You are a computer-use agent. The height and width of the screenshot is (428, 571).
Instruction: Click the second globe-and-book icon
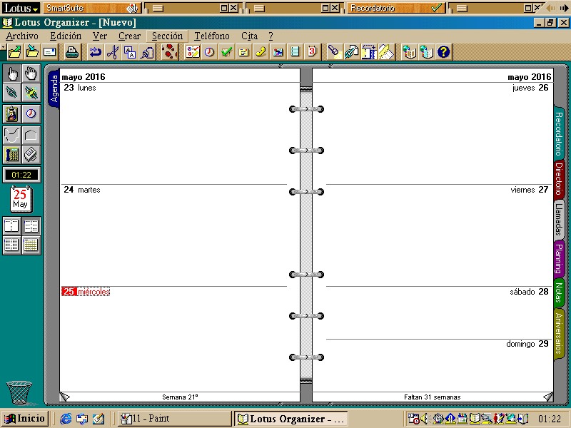click(426, 51)
